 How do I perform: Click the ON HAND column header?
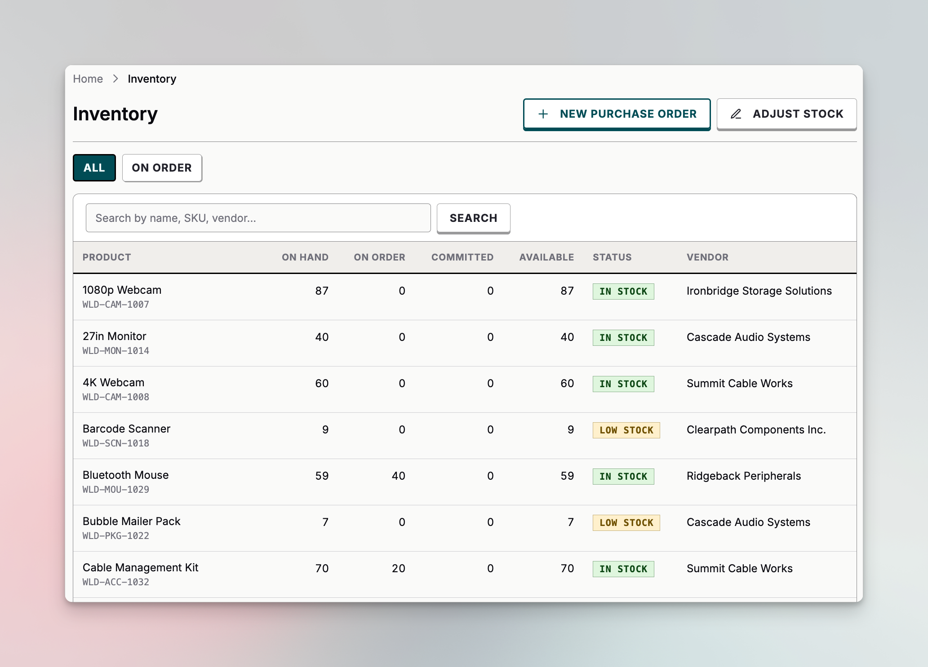point(305,257)
